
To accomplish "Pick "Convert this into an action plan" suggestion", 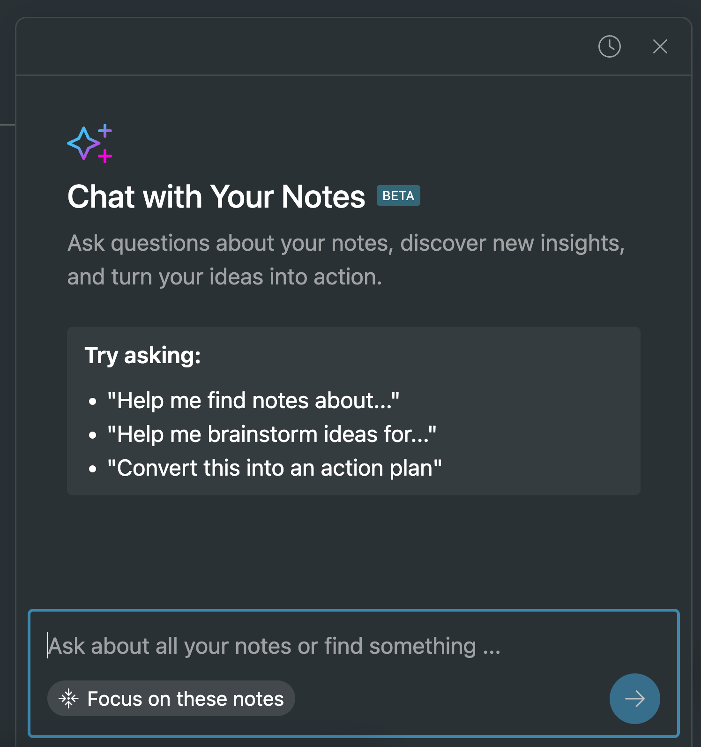I will pos(275,468).
